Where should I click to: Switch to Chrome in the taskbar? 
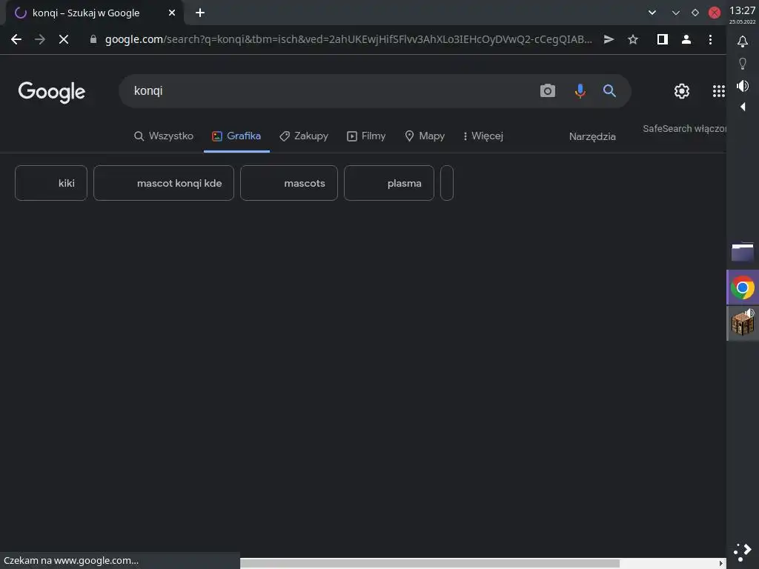tap(743, 288)
